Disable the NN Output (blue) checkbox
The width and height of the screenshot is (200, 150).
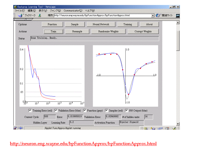(126, 110)
